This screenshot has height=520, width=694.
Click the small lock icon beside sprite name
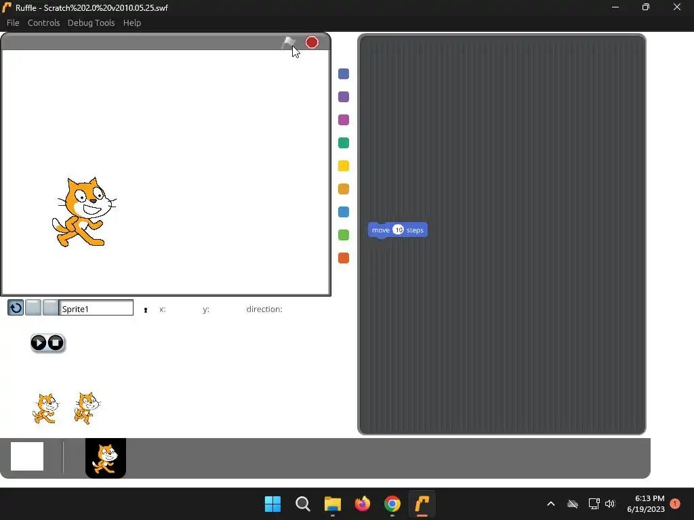pos(146,310)
